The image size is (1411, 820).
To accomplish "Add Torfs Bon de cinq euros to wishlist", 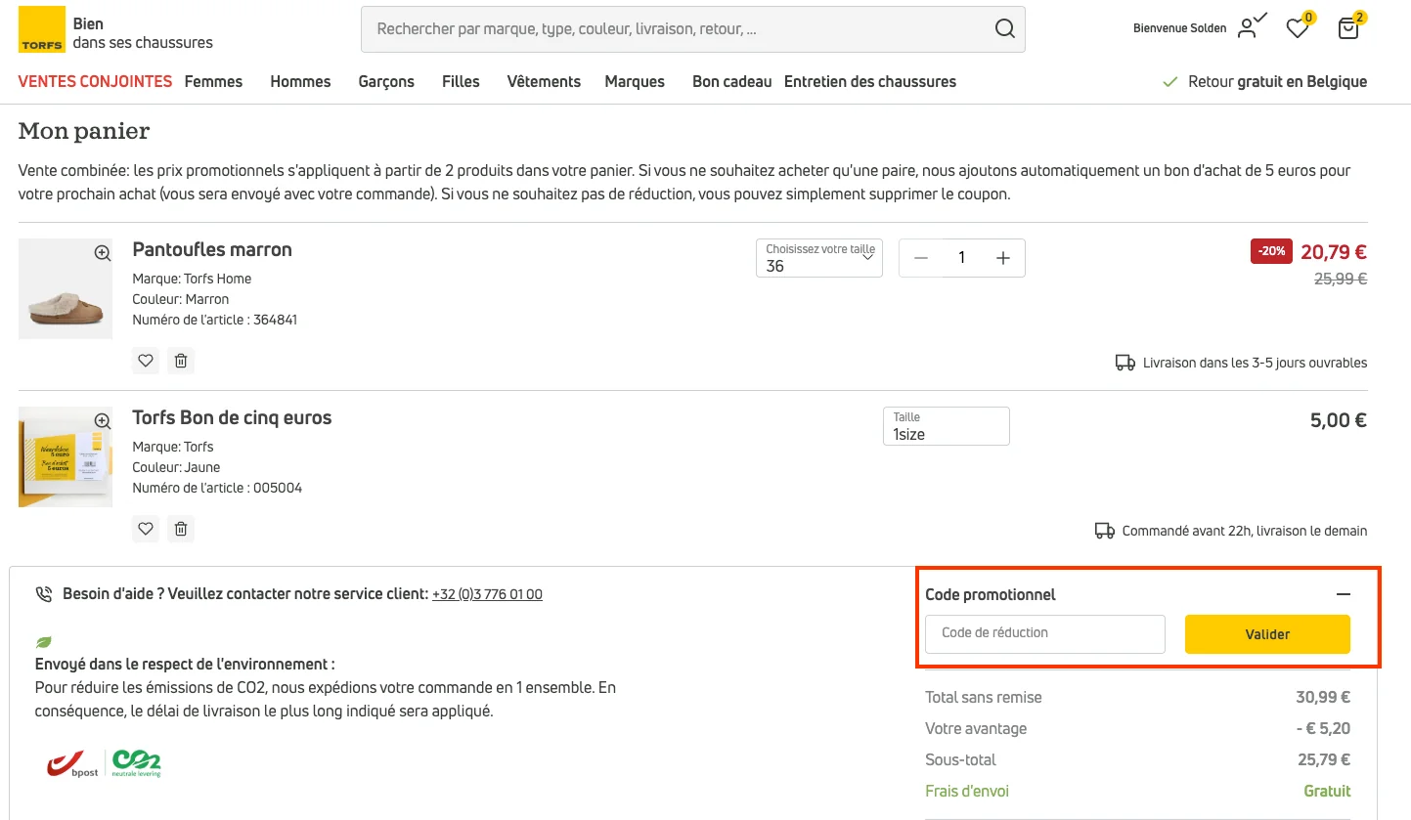I will [x=146, y=529].
